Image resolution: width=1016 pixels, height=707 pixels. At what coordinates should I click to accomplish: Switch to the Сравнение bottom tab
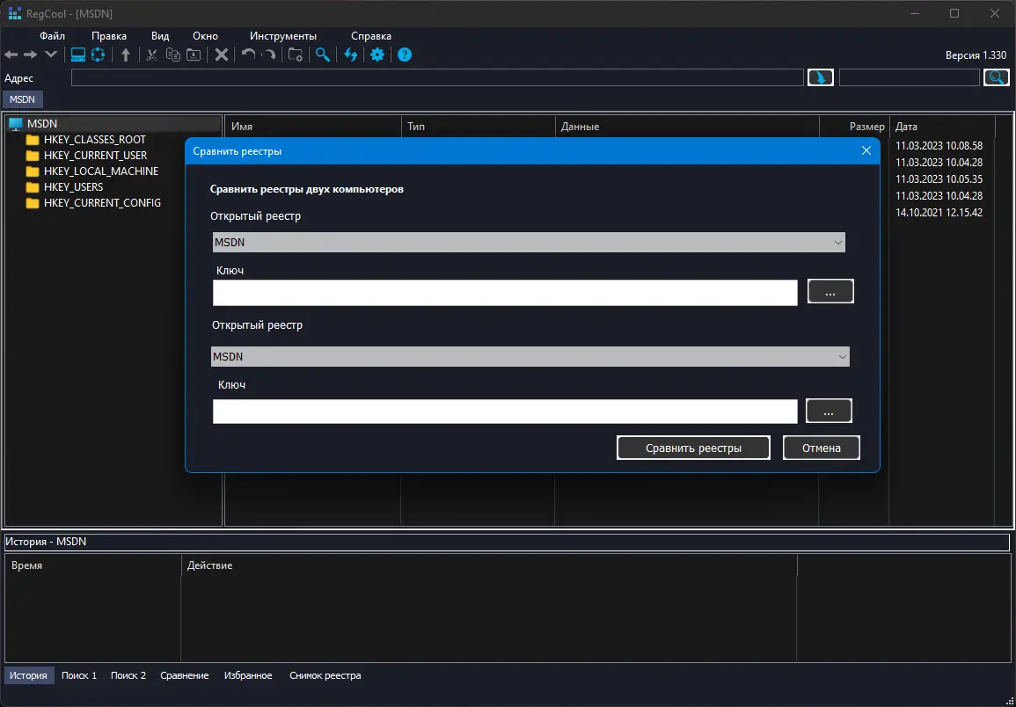click(x=185, y=675)
